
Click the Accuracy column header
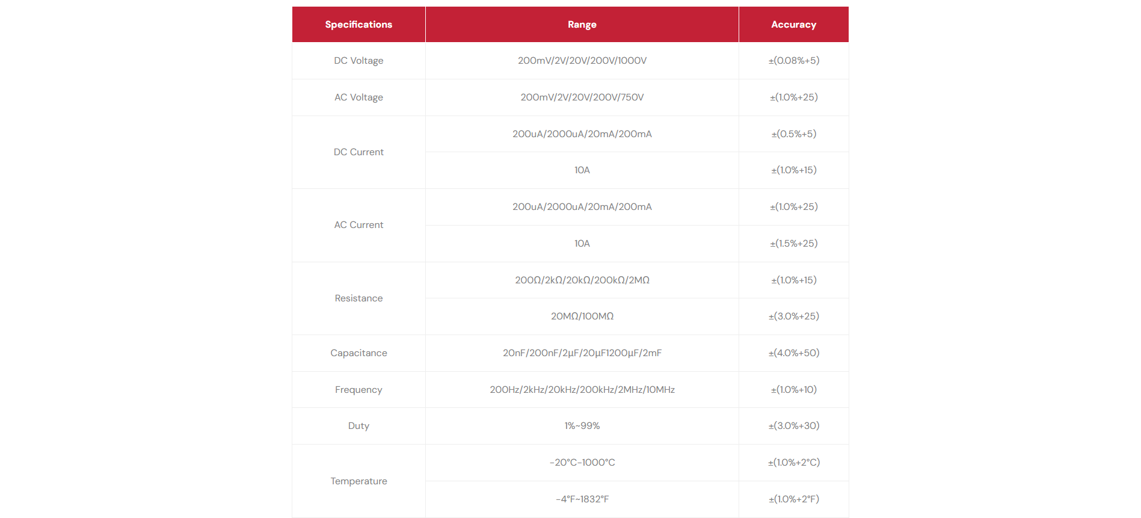pos(793,25)
